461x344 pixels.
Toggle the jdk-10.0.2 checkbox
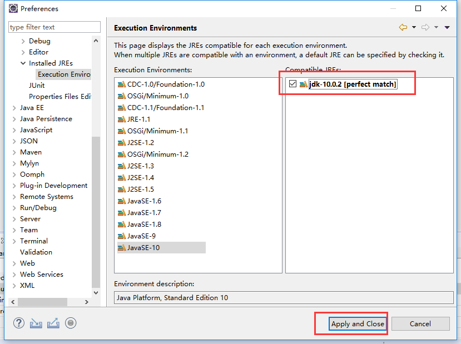point(293,84)
